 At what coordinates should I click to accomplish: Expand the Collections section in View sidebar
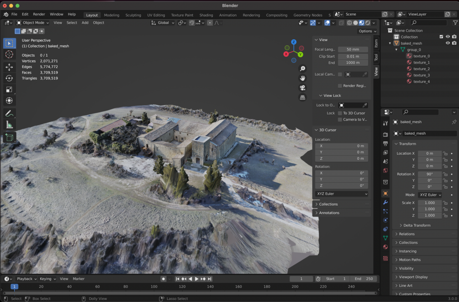328,204
